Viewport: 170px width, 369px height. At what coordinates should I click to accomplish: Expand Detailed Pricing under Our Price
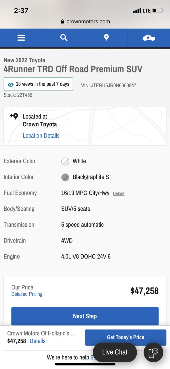pos(27,294)
